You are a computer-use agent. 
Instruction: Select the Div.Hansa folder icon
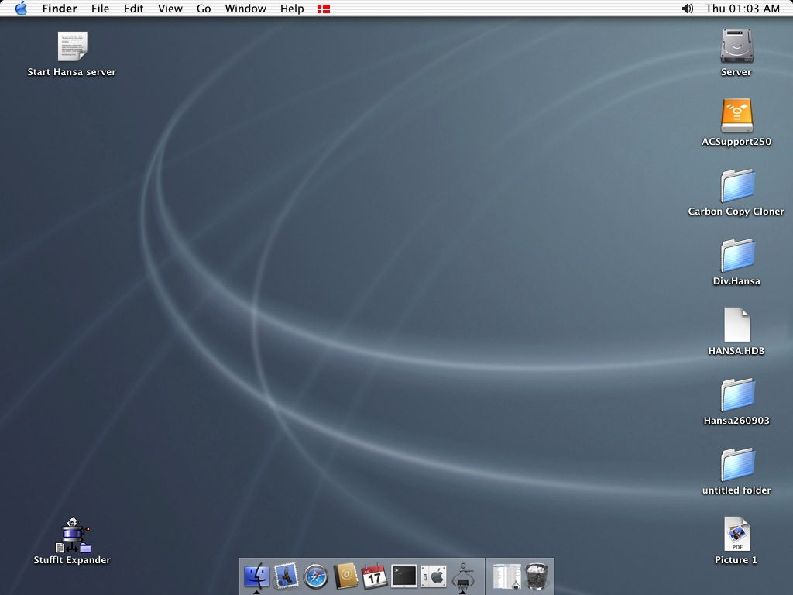click(737, 255)
